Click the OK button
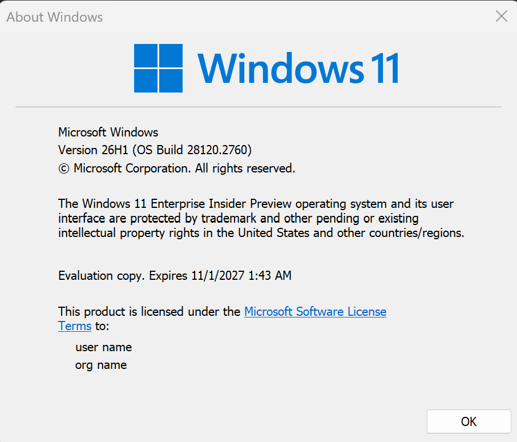Screen dimensions: 517x442 pos(468,421)
